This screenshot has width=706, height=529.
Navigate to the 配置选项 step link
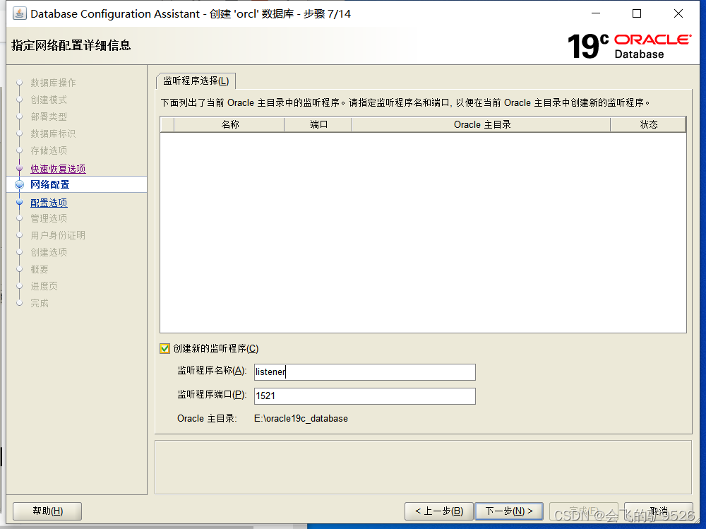coord(50,202)
